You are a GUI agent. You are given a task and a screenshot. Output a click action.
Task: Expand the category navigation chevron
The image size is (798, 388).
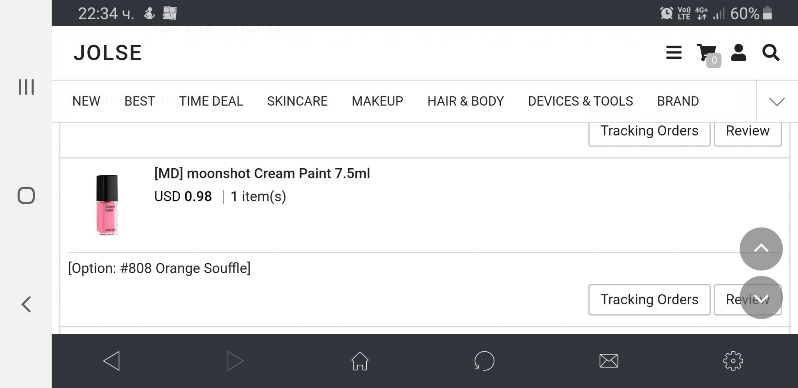[777, 102]
